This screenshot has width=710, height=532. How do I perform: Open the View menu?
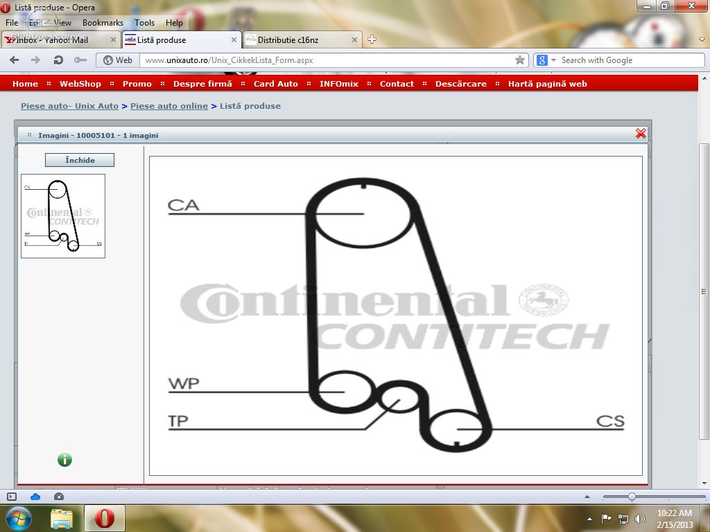point(62,23)
